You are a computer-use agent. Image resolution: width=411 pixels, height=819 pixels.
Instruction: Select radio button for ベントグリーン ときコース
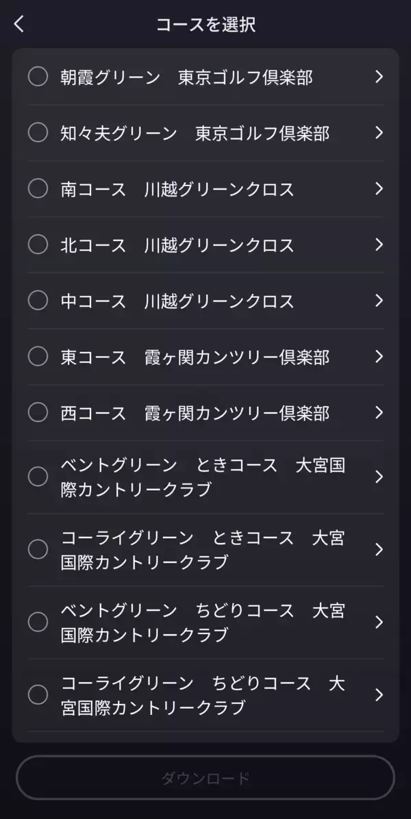(38, 477)
